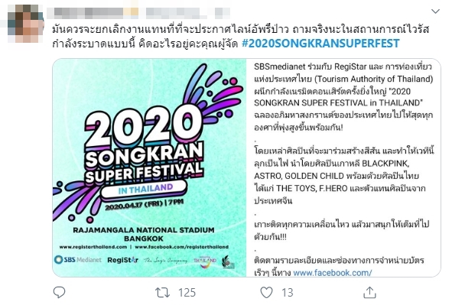
Task: Click the blurred account display name
Action: (138, 13)
